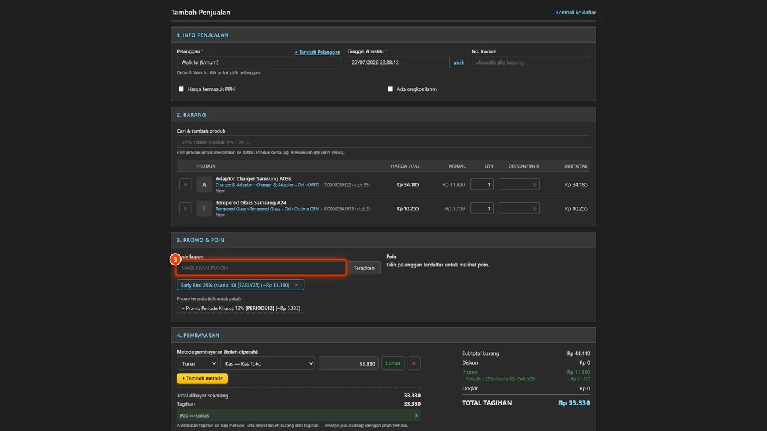Screen dimensions: 767x431
Task: Remove Adaptor Charger Samsung A03s row
Action: coord(185,184)
